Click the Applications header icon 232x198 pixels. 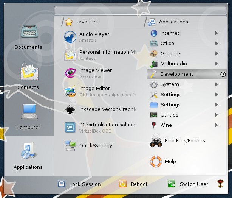click(152, 22)
